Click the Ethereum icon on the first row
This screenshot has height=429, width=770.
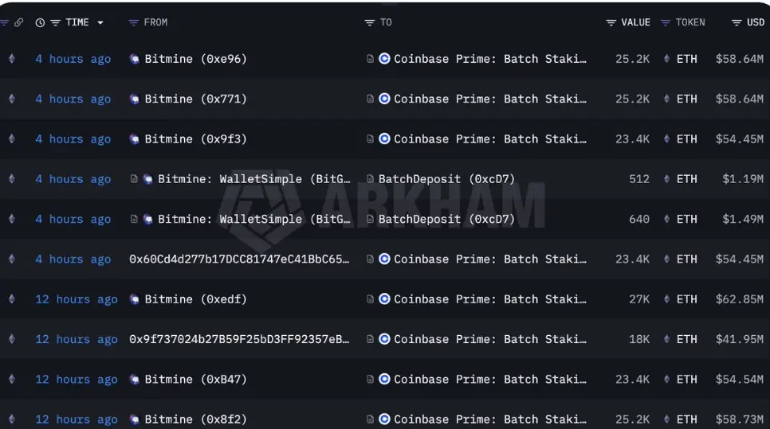tap(11, 59)
